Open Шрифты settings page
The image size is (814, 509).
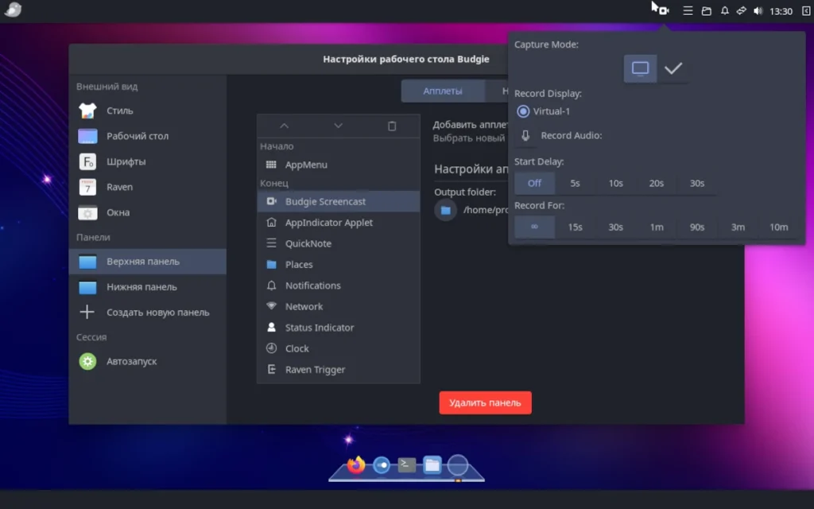tap(147, 161)
